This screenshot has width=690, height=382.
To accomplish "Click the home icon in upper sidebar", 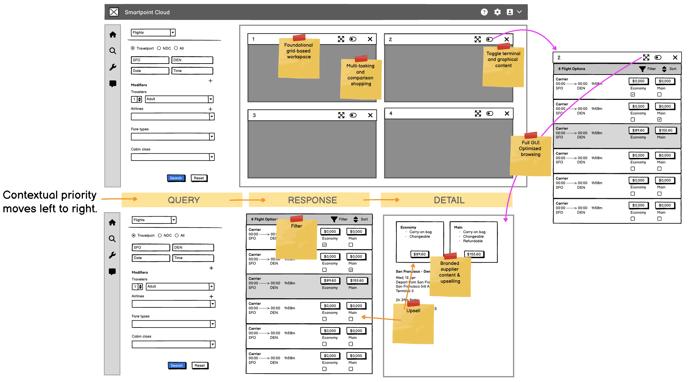I will click(x=113, y=35).
